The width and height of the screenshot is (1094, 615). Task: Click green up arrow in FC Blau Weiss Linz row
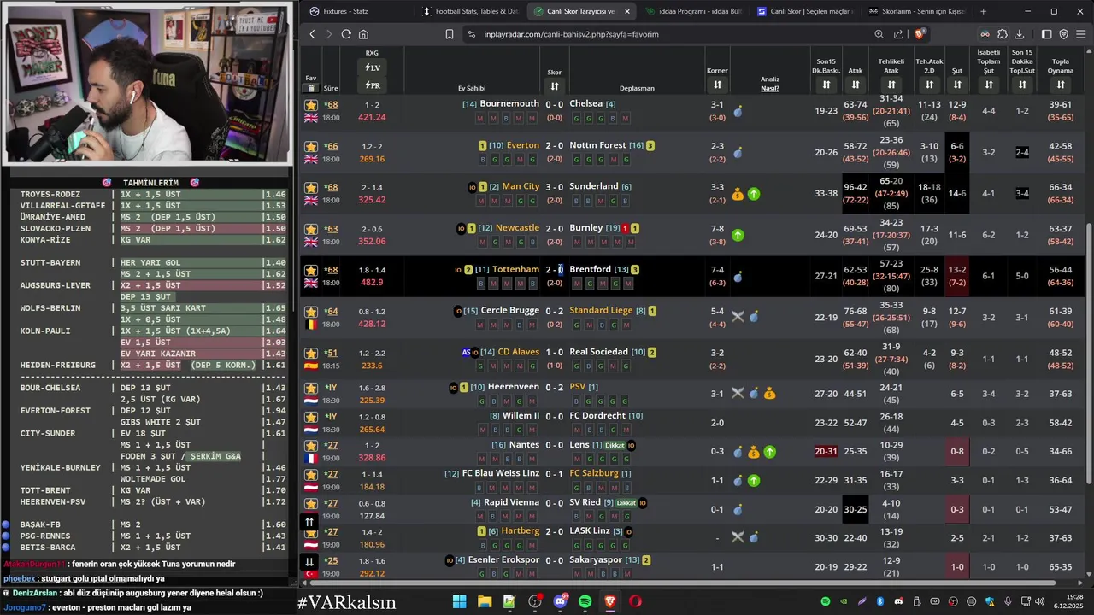754,481
